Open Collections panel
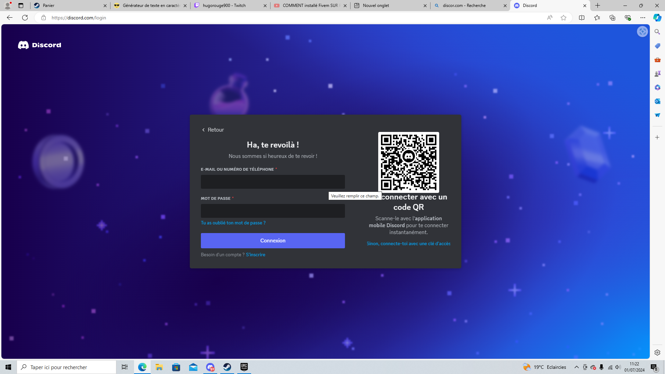The width and height of the screenshot is (665, 374). (612, 18)
